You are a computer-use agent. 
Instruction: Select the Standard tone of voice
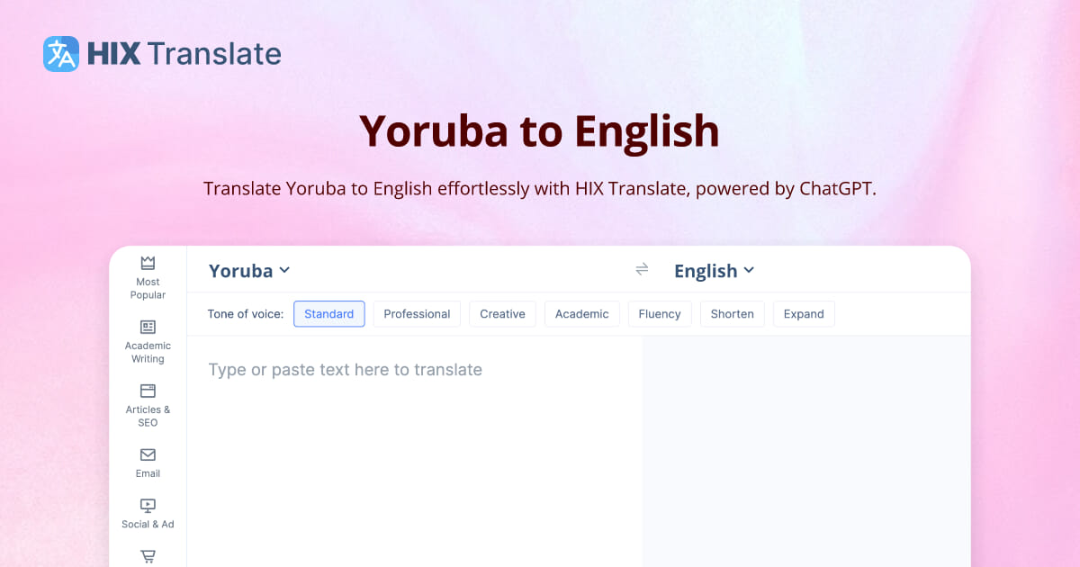[x=328, y=313]
